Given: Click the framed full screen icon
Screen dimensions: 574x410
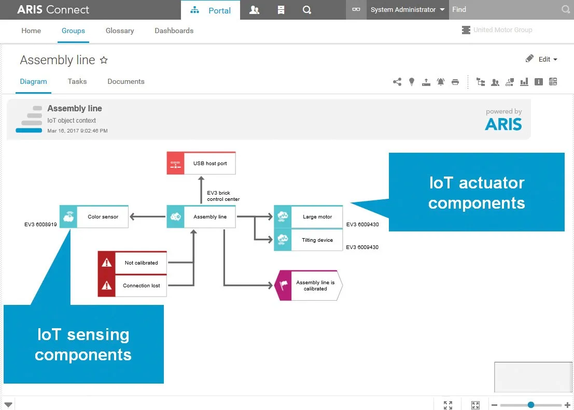Looking at the screenshot, I should click(475, 405).
